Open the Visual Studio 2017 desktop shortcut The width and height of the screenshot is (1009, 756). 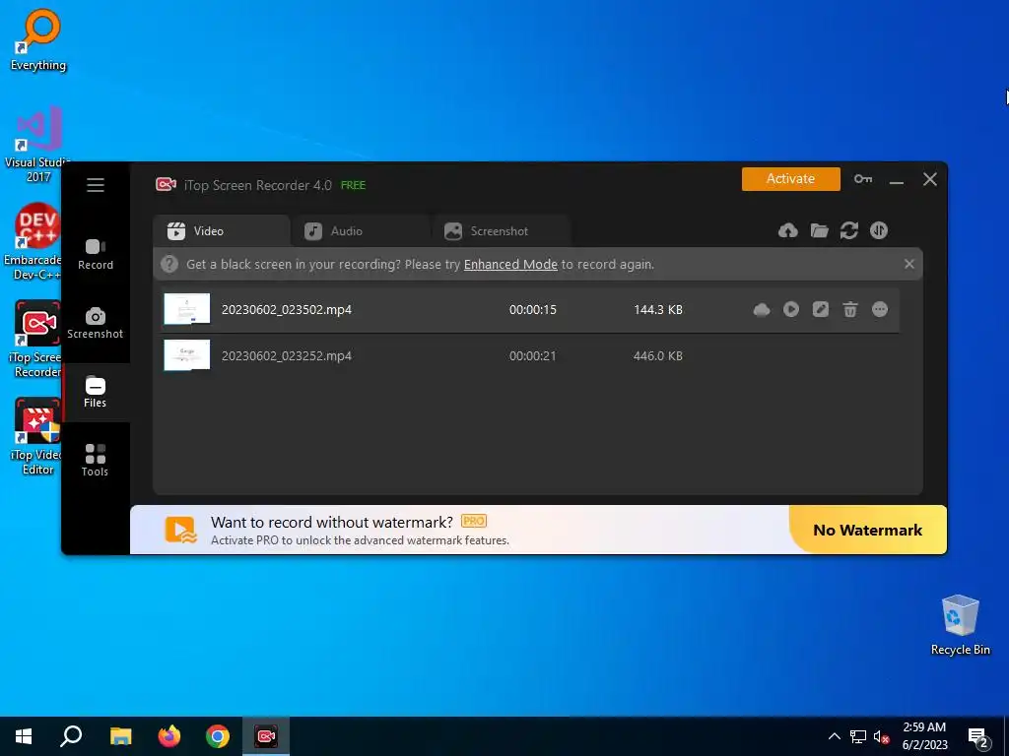pyautogui.click(x=38, y=144)
